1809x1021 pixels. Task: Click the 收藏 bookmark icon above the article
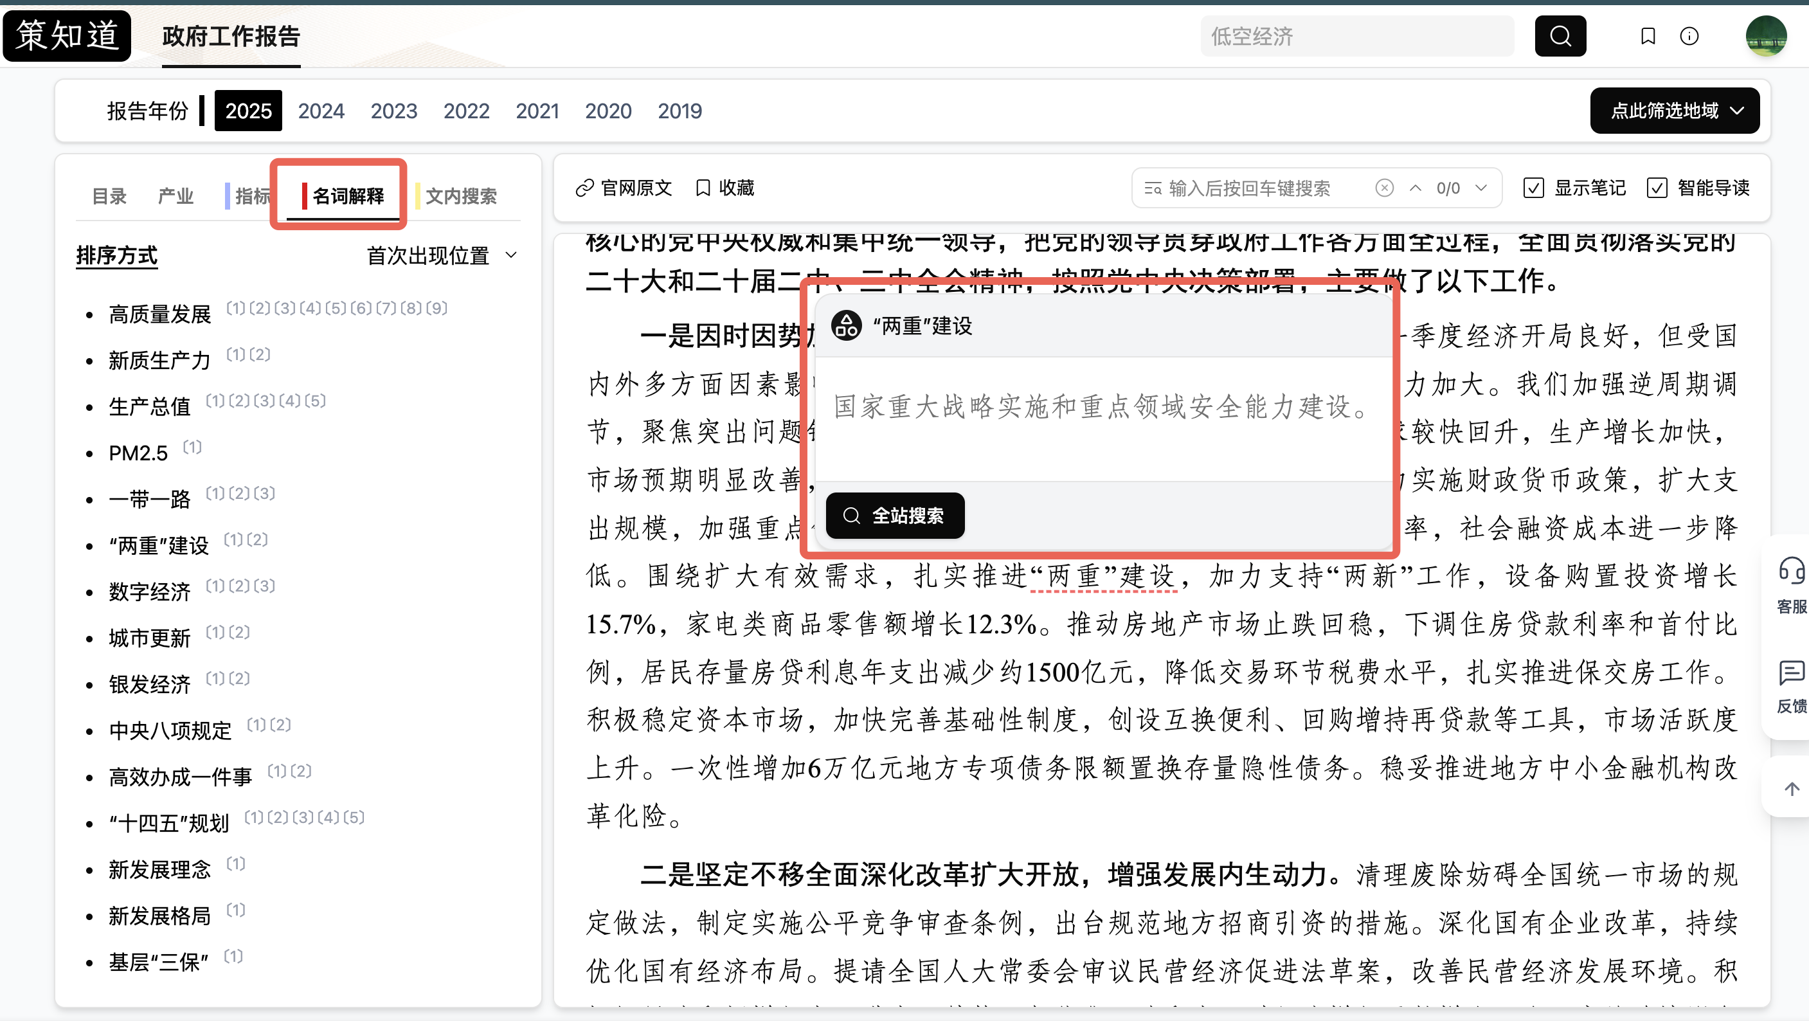pos(704,188)
